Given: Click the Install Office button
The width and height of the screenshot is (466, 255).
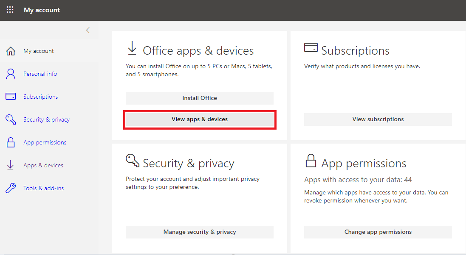Looking at the screenshot, I should 200,98.
